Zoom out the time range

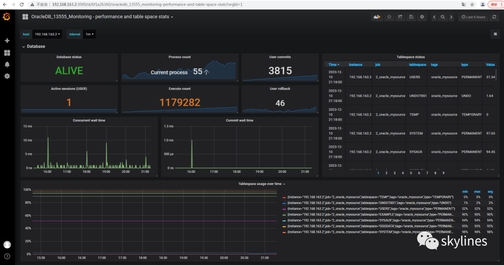(x=442, y=17)
